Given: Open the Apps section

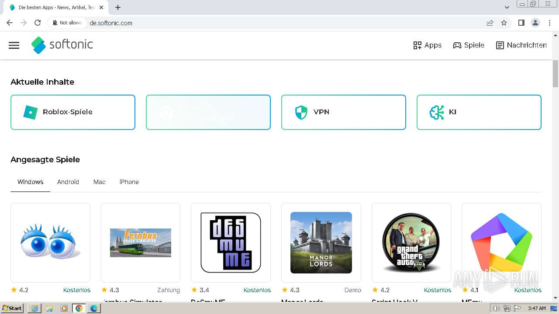Looking at the screenshot, I should (427, 45).
